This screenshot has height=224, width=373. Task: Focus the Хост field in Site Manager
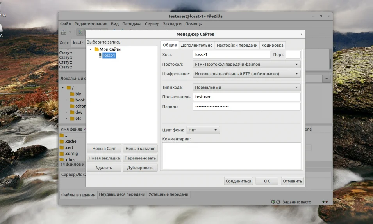tap(232, 54)
